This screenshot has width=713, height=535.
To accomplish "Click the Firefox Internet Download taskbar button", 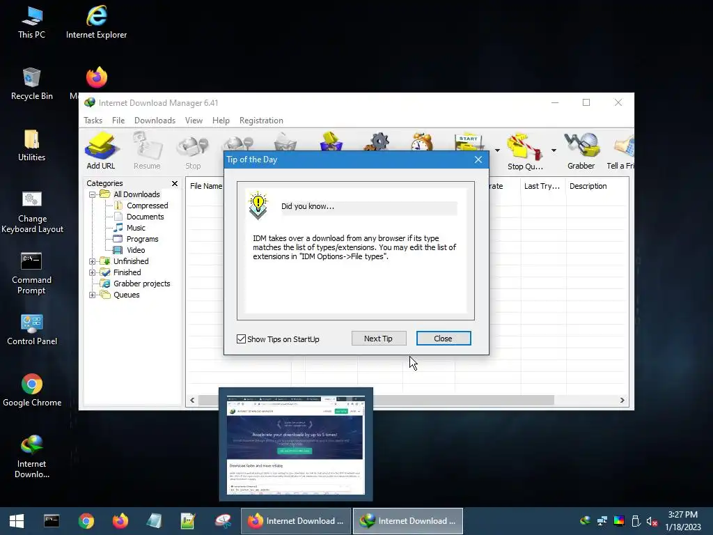I will (295, 521).
